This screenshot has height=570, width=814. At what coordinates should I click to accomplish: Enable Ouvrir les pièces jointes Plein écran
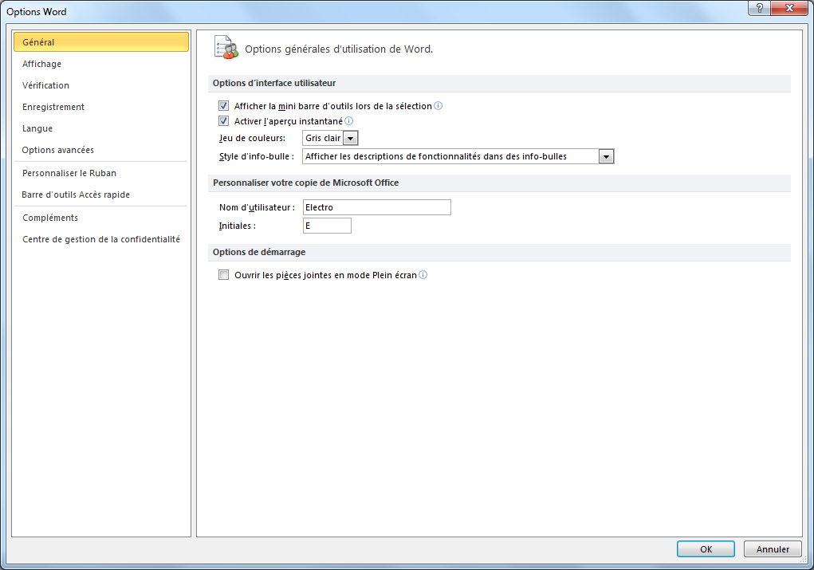pyautogui.click(x=223, y=275)
